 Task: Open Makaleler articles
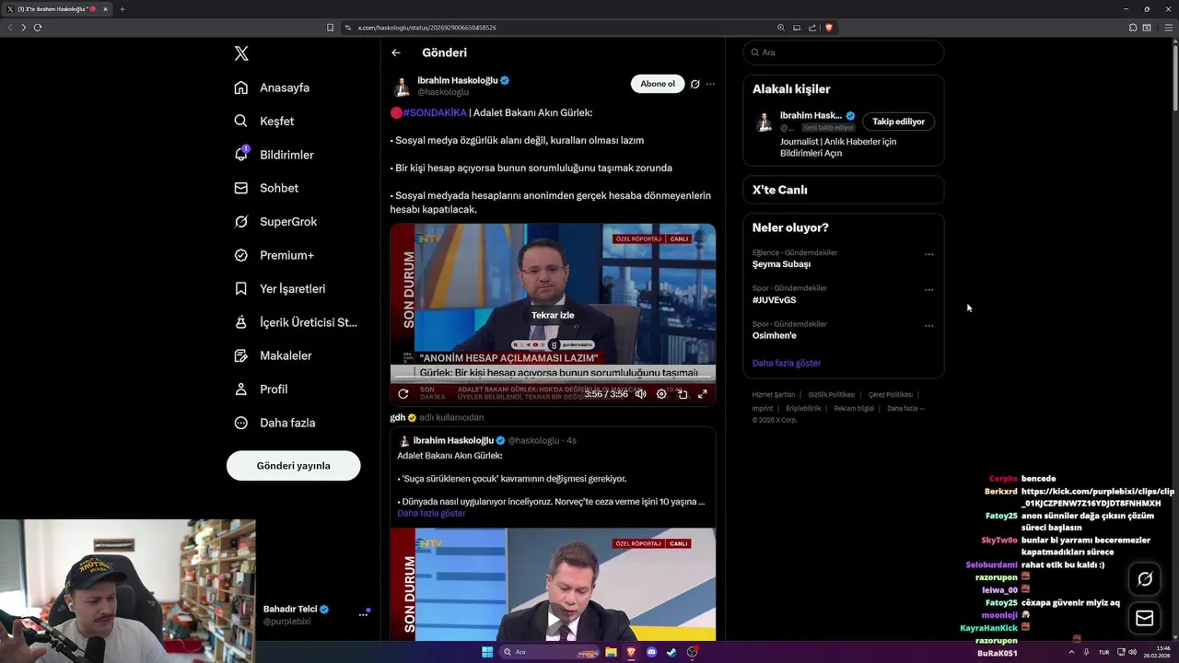[x=273, y=355]
